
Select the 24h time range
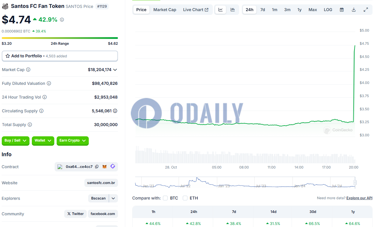coord(249,10)
